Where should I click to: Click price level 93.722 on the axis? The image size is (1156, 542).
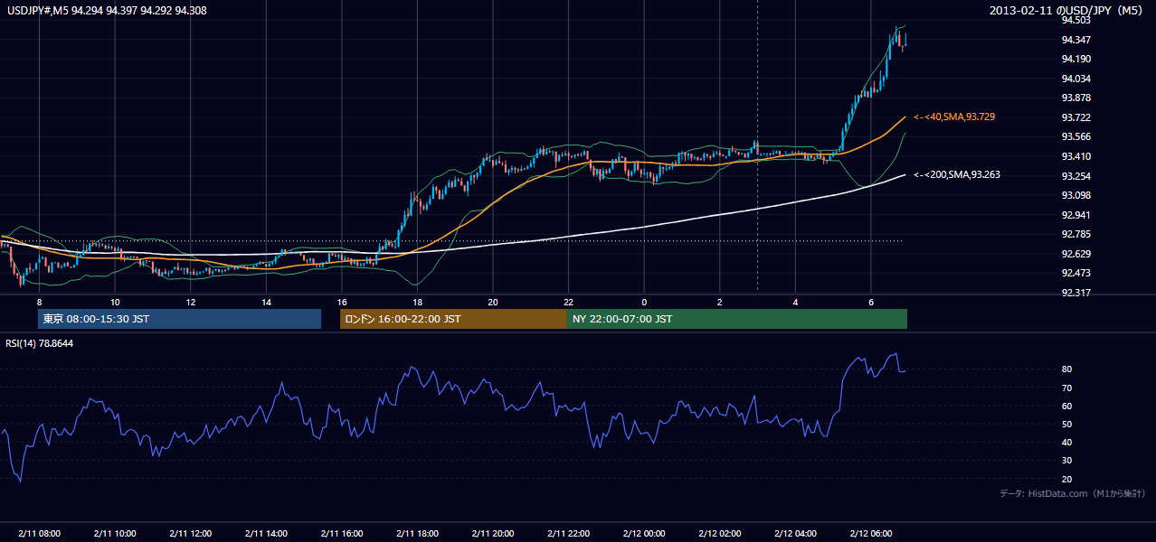point(1076,117)
